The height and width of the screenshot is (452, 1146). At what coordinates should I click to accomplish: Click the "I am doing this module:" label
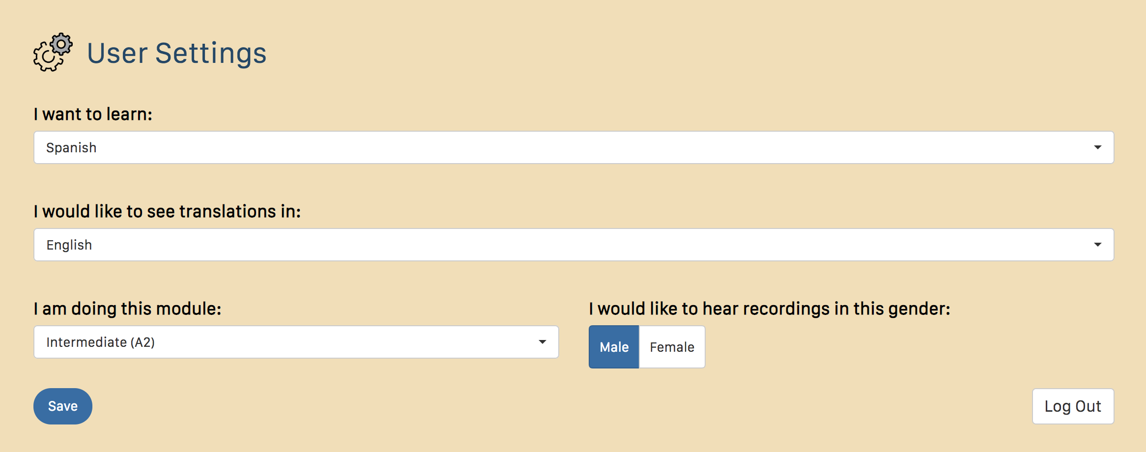click(x=127, y=309)
